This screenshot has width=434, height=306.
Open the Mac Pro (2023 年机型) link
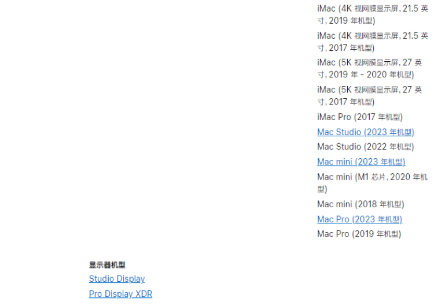[360, 219]
